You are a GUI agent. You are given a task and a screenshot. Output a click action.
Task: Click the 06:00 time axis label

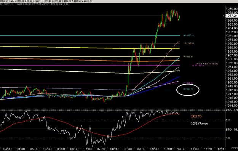pyautogui.click(x=61, y=149)
